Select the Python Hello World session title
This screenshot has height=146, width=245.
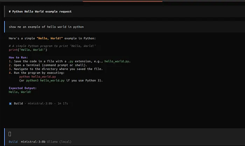point(40,12)
